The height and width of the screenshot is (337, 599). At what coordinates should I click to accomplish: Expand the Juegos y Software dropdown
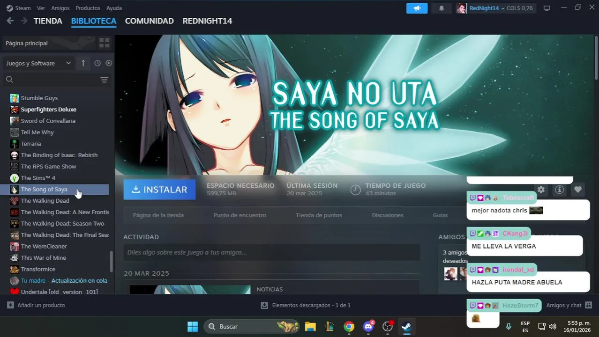coord(38,63)
